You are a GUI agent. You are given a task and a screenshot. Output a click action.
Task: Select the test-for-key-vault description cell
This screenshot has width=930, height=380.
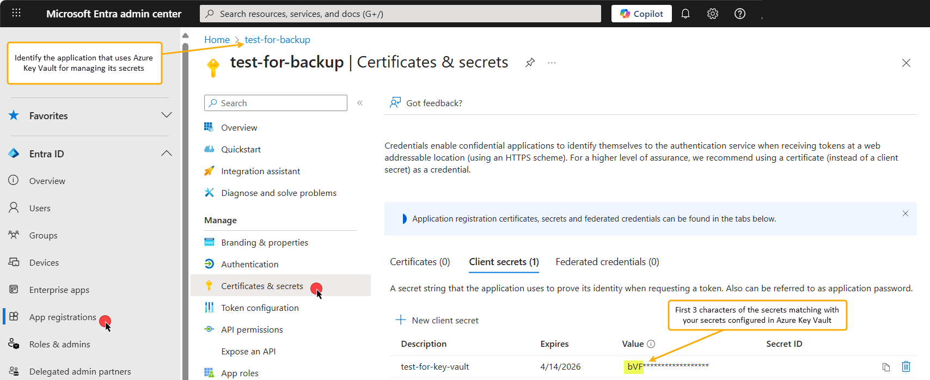pos(435,366)
